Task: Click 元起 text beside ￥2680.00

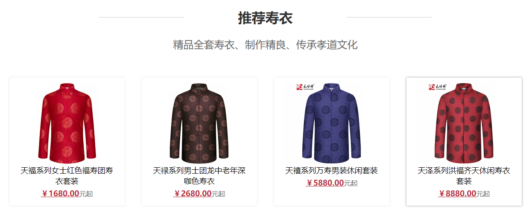Action: 219,194
